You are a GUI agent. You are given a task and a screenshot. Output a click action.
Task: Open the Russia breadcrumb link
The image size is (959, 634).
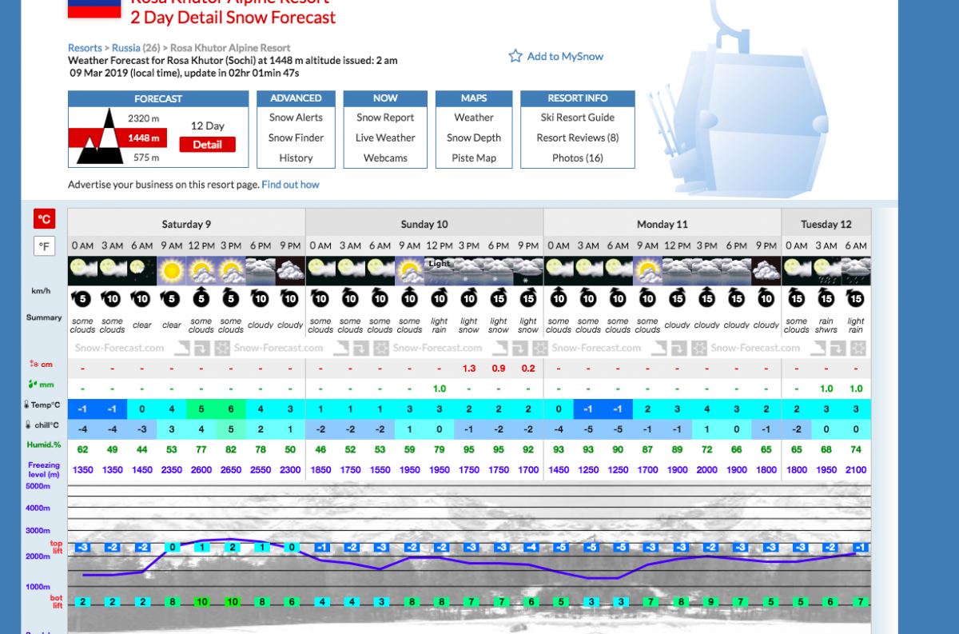125,48
